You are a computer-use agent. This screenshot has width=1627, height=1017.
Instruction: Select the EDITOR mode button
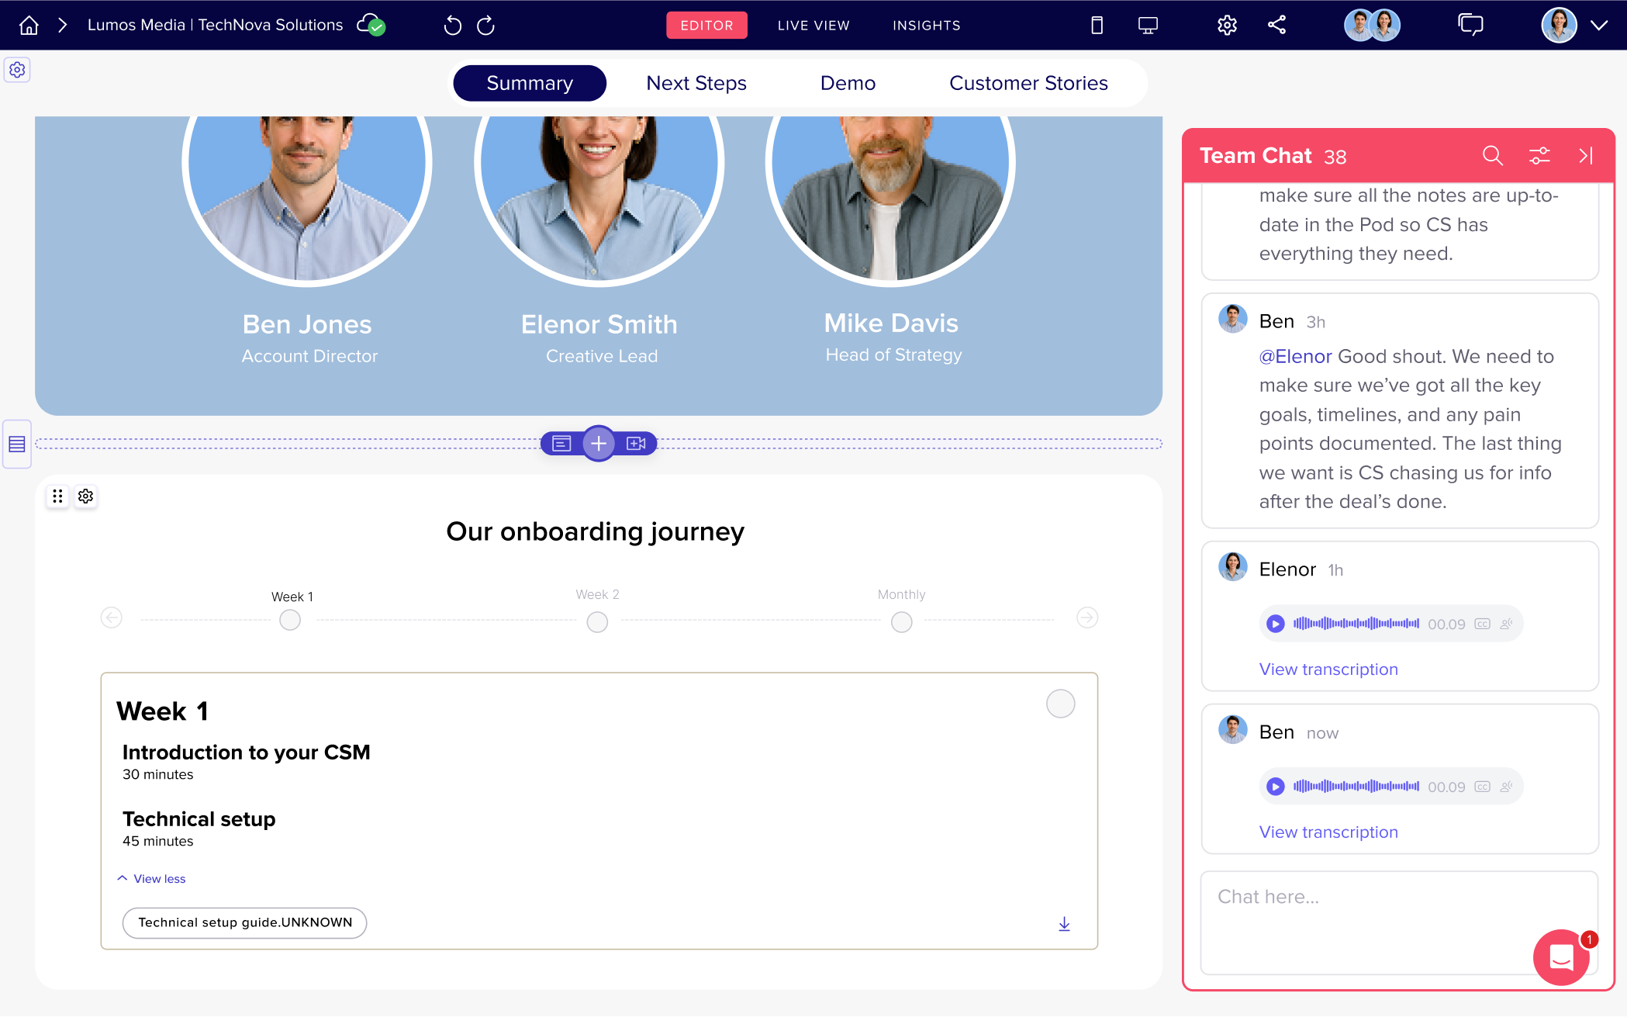[x=706, y=26]
